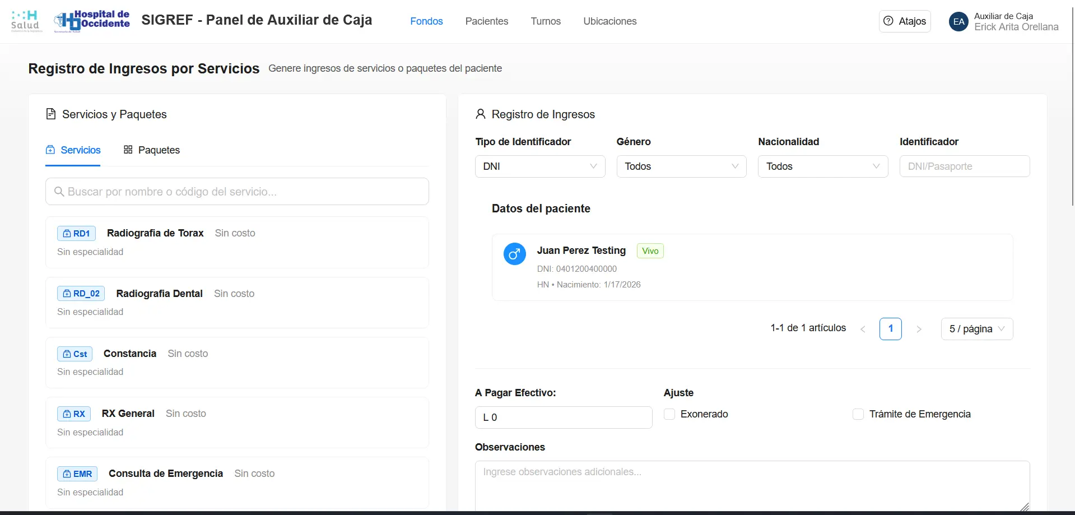Click the Hospital de Occidente logo

(92, 21)
